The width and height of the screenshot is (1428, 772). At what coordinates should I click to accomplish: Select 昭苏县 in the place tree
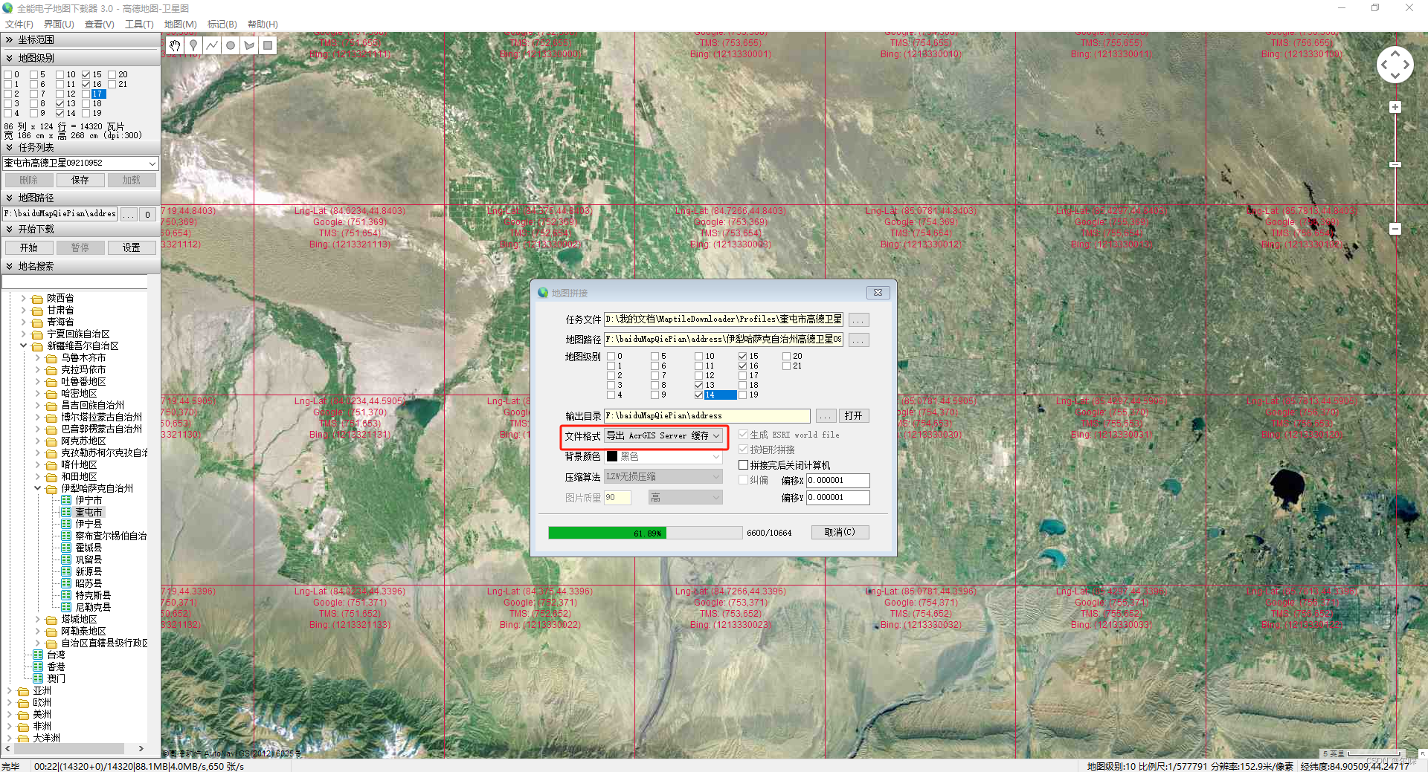click(89, 583)
